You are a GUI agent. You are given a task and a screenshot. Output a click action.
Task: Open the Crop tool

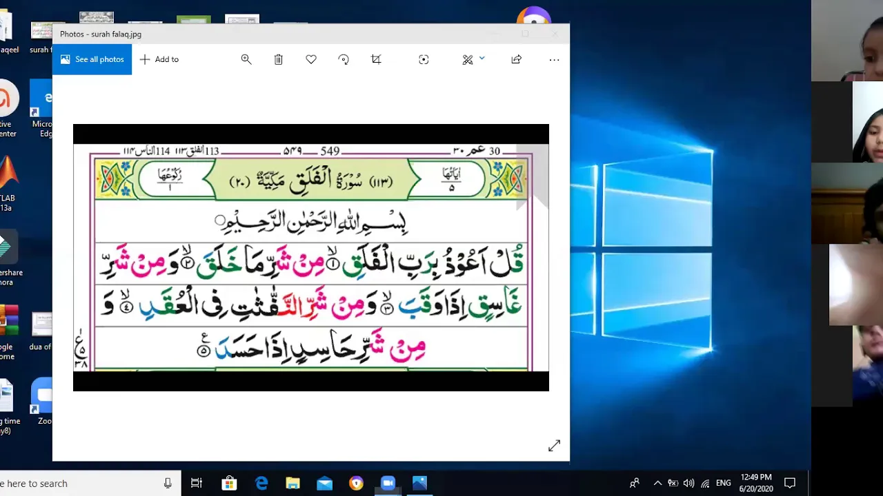point(376,59)
